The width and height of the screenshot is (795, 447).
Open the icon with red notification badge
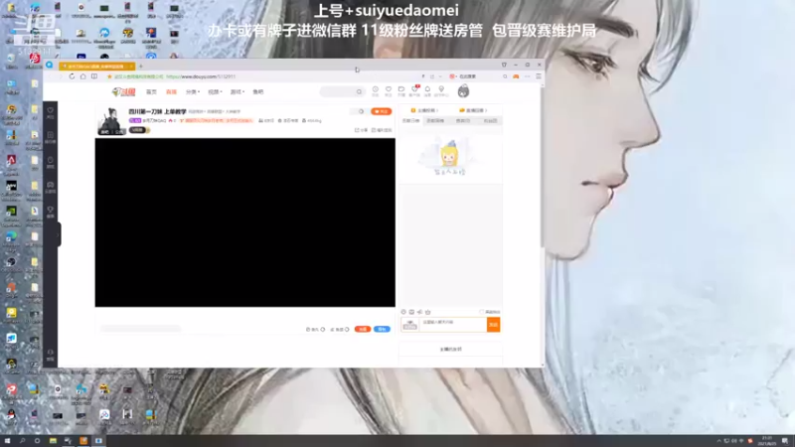coord(414,90)
